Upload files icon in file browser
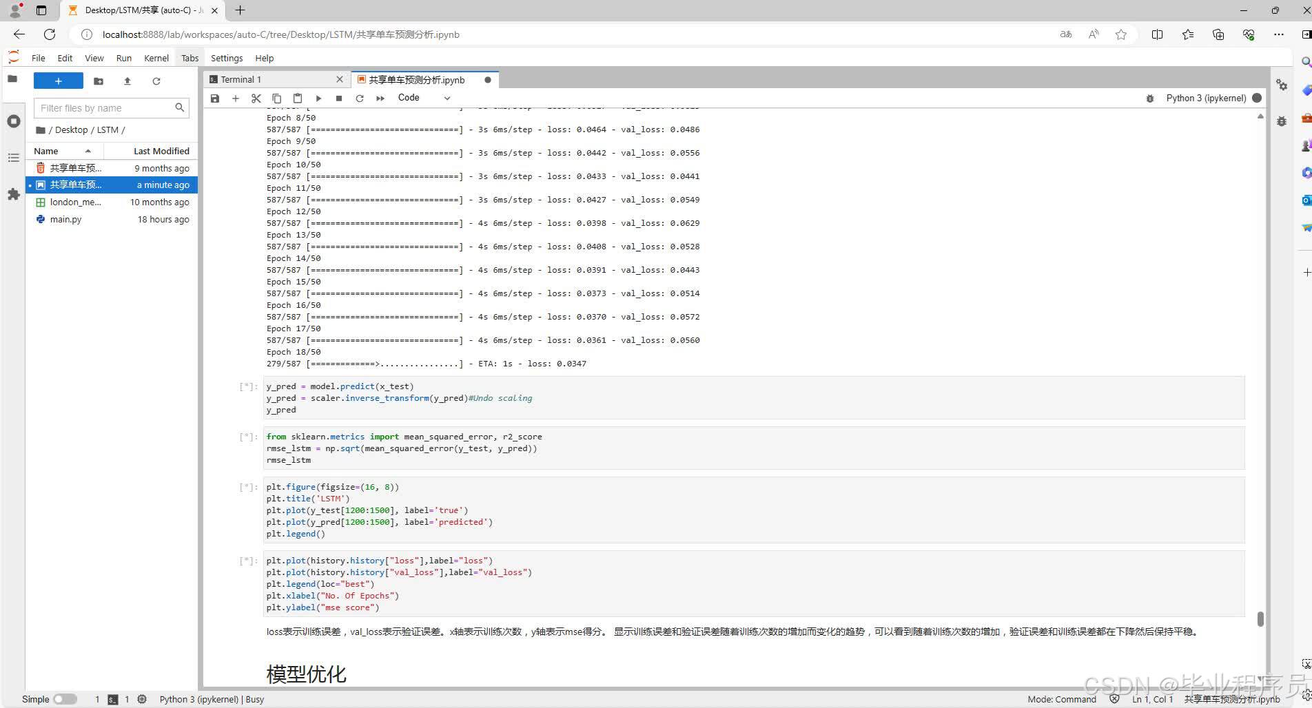The width and height of the screenshot is (1312, 708). click(127, 81)
